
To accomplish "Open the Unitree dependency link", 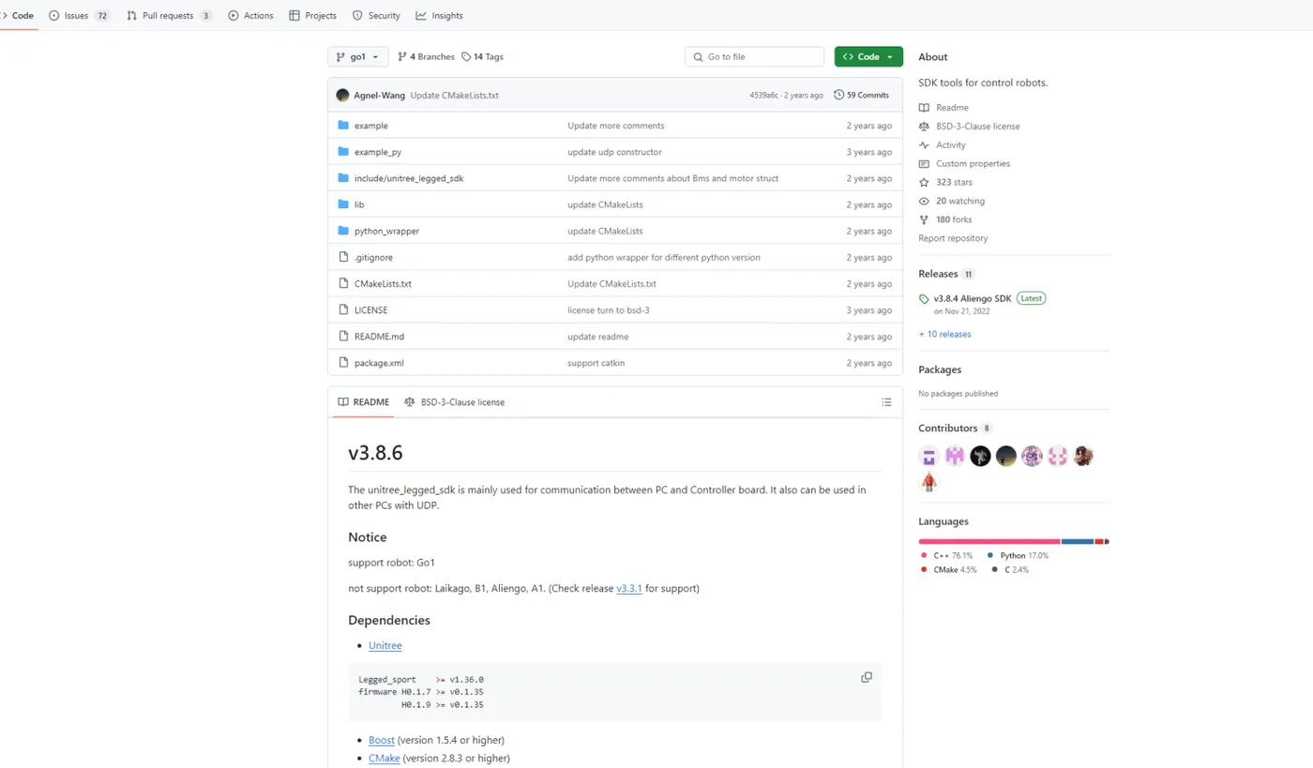I will click(x=385, y=645).
